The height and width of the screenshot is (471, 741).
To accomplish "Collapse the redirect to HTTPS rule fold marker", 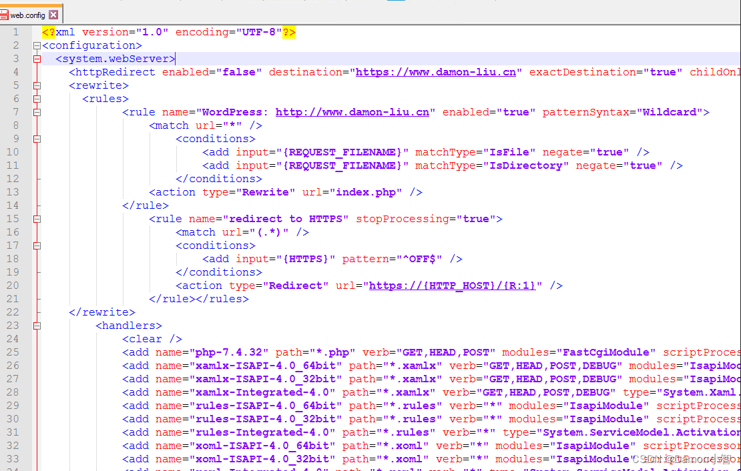I will pos(37,219).
